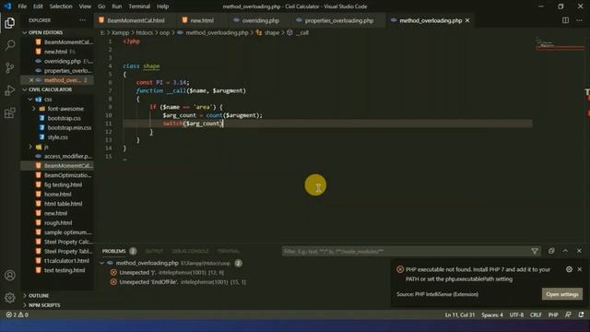The height and width of the screenshot is (332, 590).
Task: Select Unexpected 'EndOfFile' problem entry
Action: (x=183, y=282)
